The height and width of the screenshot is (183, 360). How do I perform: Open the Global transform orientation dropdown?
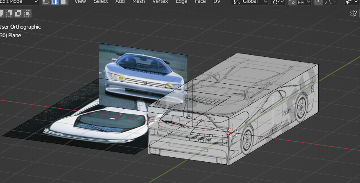(250, 2)
